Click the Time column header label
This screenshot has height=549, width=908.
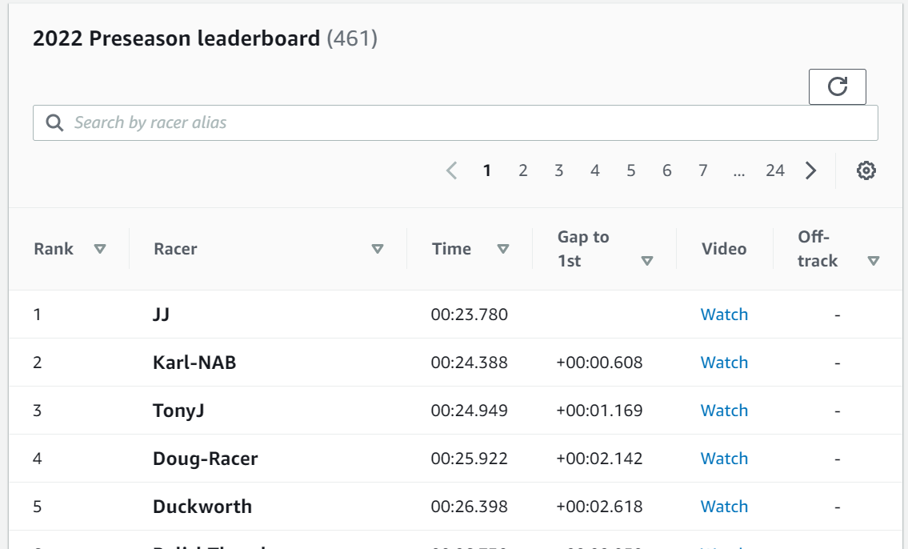pos(451,249)
